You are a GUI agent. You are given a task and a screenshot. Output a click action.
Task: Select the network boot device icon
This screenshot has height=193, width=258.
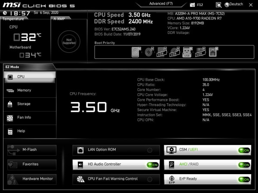(x=213, y=52)
